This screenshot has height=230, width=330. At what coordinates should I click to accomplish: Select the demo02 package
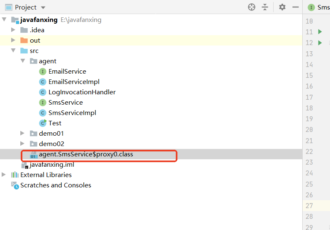[x=51, y=144]
